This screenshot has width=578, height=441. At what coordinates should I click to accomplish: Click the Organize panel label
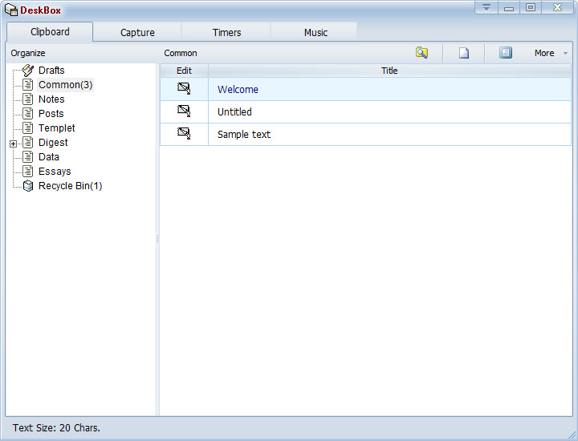(x=28, y=53)
